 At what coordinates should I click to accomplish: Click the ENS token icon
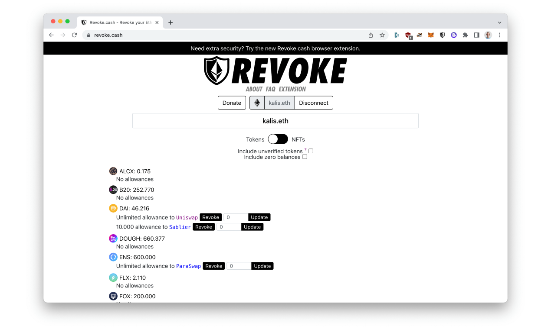click(x=113, y=257)
